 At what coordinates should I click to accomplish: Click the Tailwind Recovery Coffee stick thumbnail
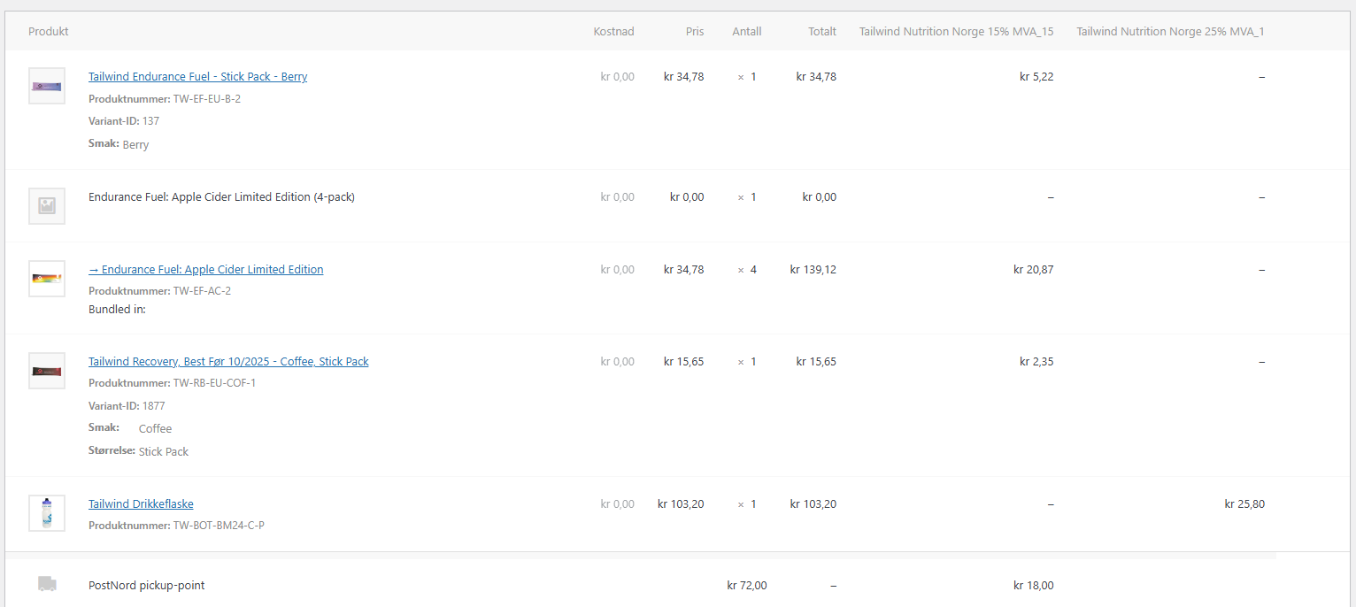[47, 371]
